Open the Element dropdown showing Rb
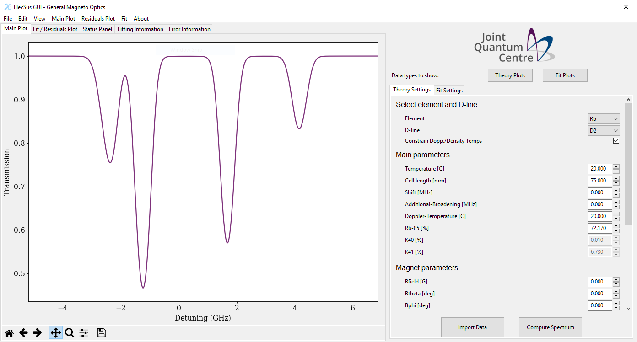The image size is (637, 342). click(604, 118)
